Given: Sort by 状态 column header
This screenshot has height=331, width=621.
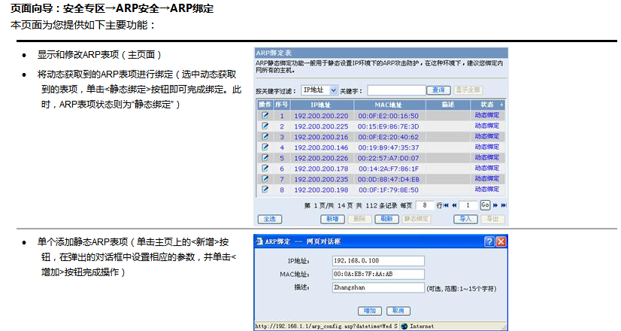Looking at the screenshot, I should (x=488, y=105).
